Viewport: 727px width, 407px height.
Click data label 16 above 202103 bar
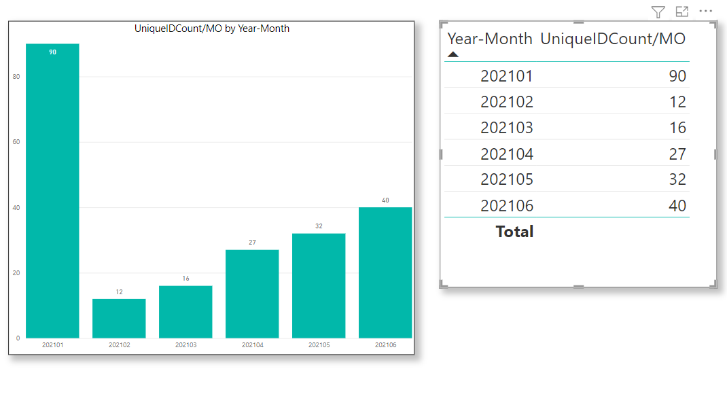point(185,279)
